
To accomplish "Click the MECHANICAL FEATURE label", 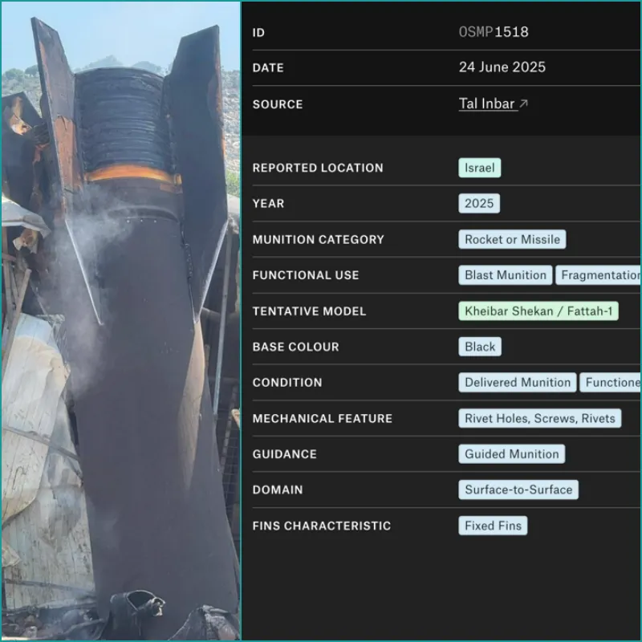I will click(323, 418).
